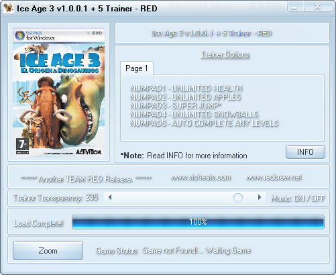Click the Ice Age 3 cover art

pyautogui.click(x=59, y=91)
